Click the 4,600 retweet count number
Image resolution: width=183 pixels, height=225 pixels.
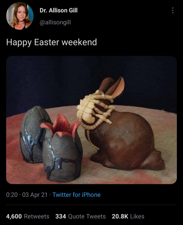[14, 217]
